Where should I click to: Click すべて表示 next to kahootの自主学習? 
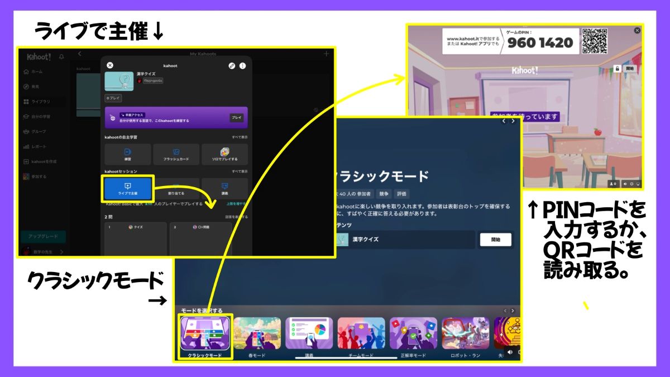coord(240,137)
